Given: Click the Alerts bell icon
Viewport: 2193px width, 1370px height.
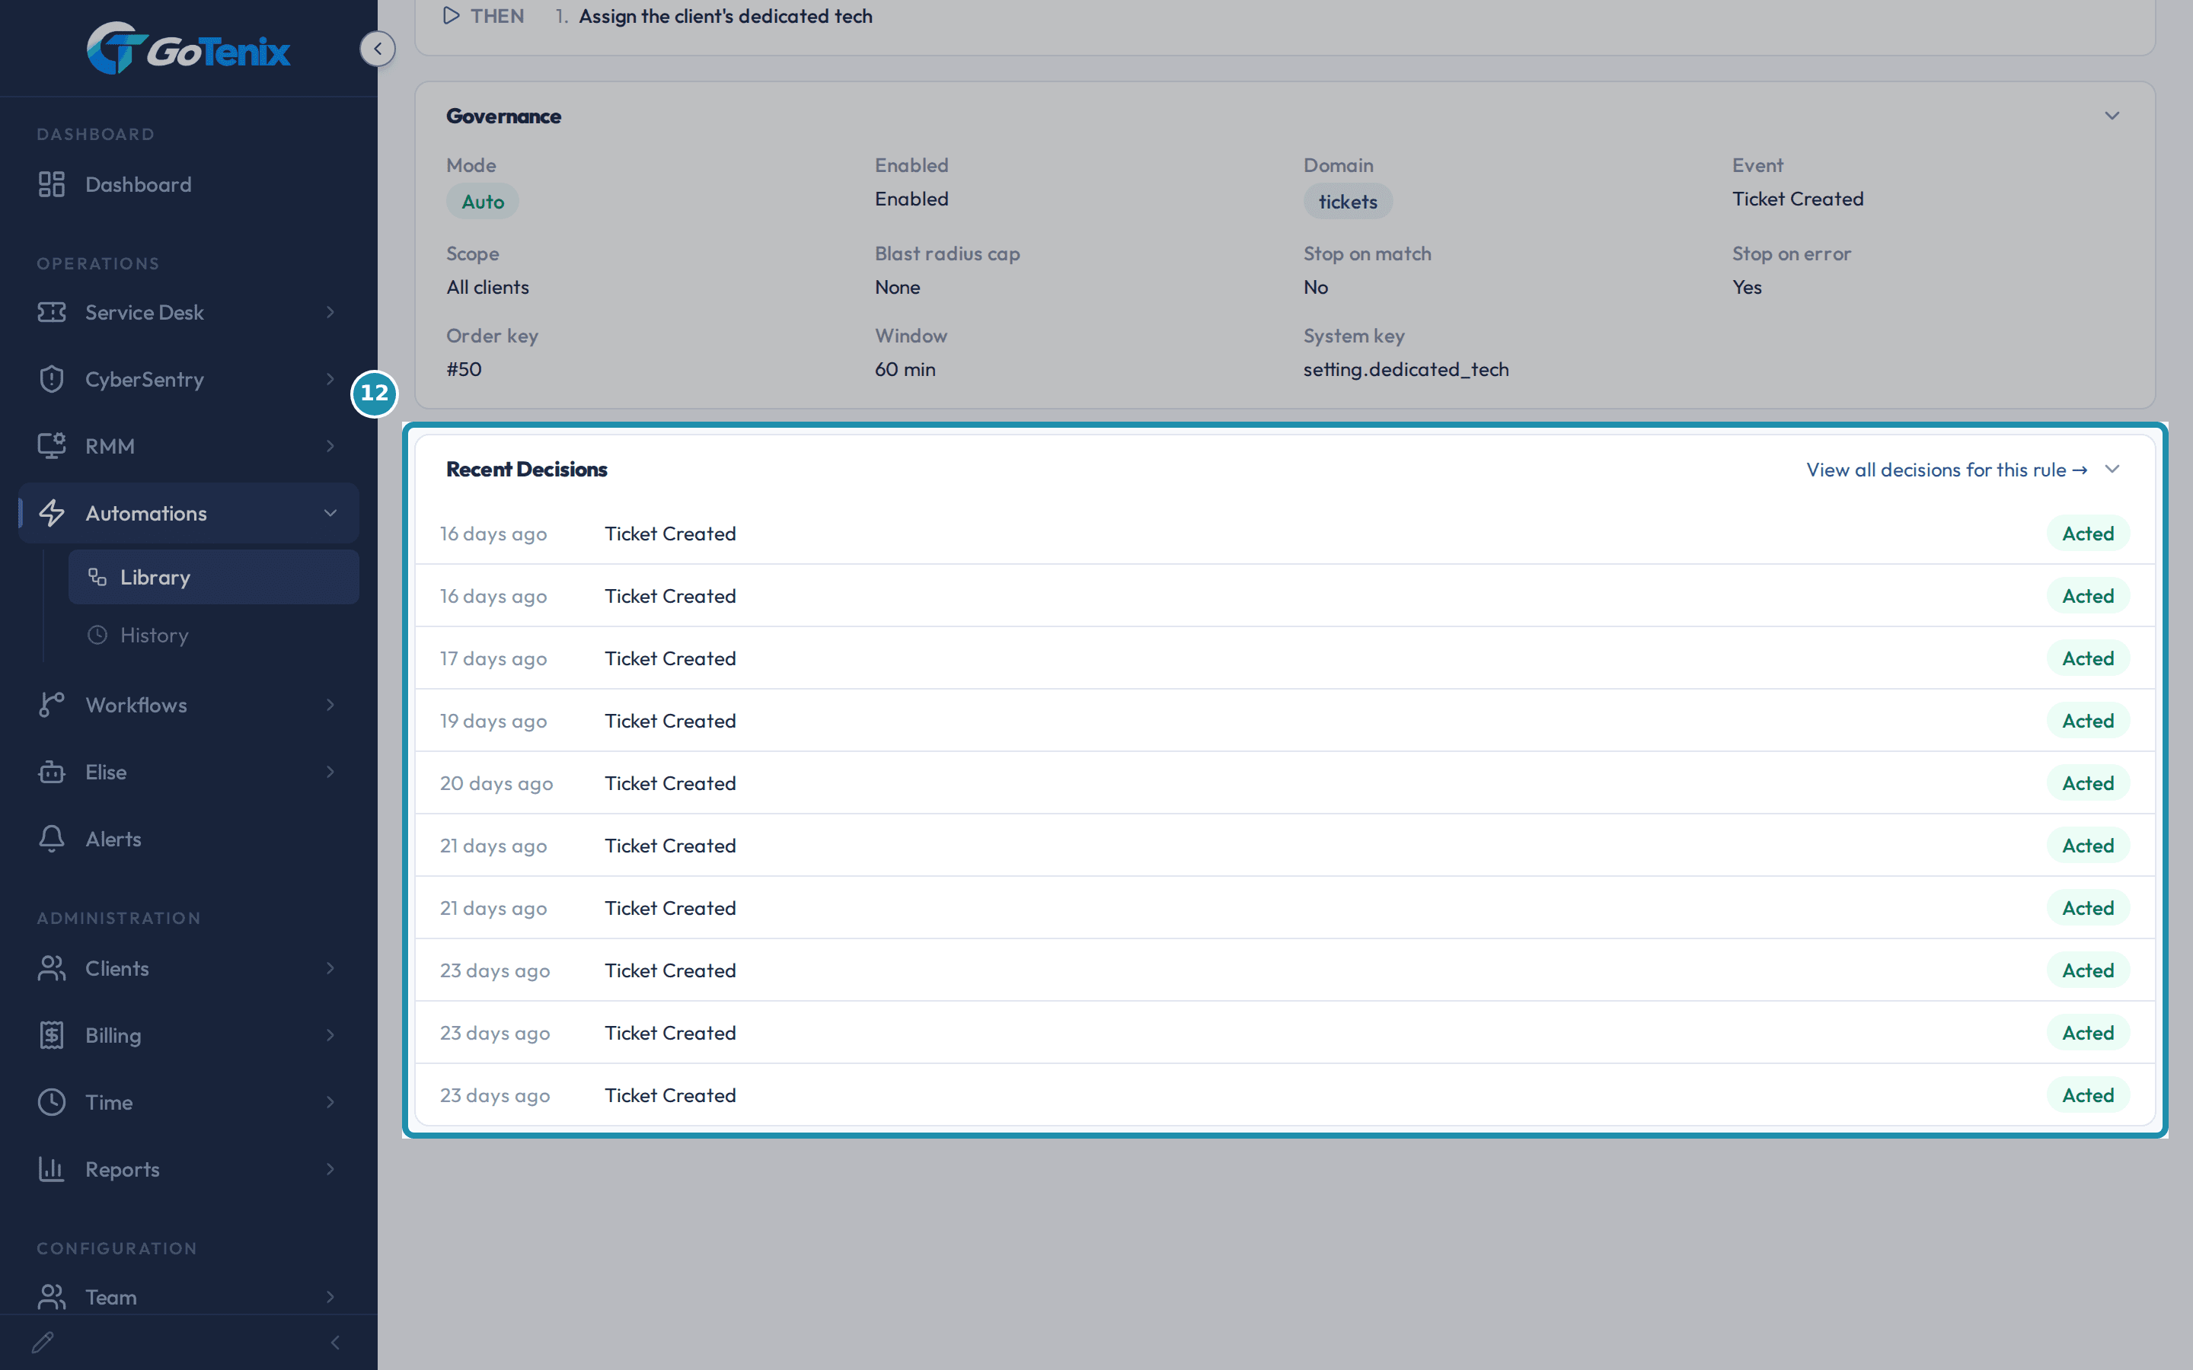Looking at the screenshot, I should (x=52, y=839).
